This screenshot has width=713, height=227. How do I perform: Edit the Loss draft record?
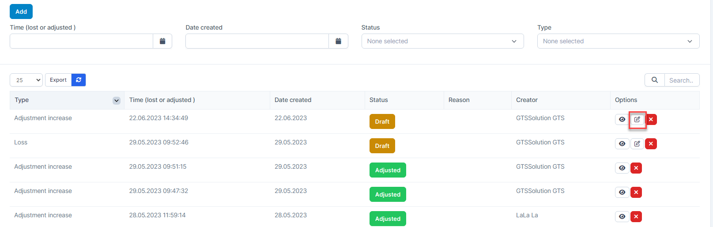[x=637, y=144]
